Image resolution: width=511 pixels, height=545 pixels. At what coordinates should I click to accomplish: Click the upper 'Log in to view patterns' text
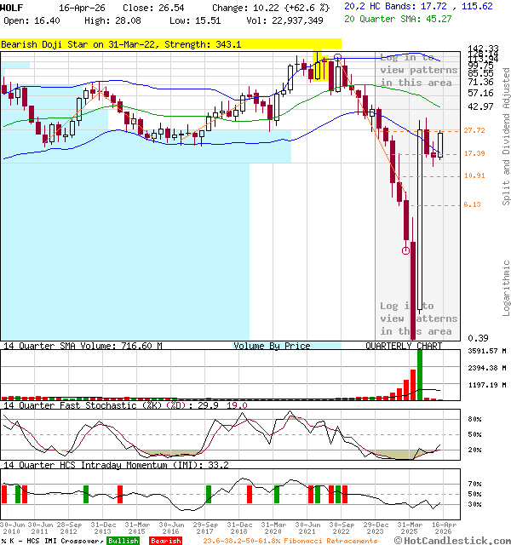point(416,70)
